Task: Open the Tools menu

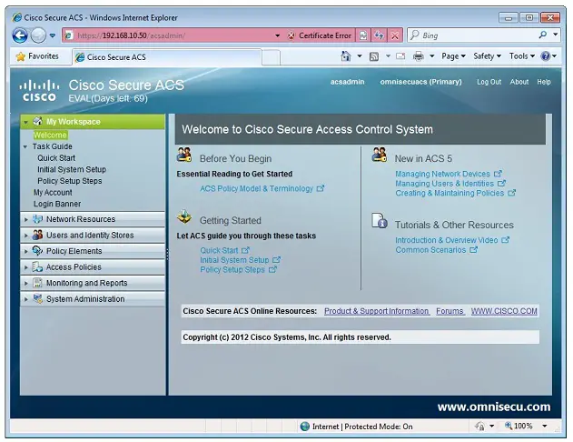Action: point(522,56)
